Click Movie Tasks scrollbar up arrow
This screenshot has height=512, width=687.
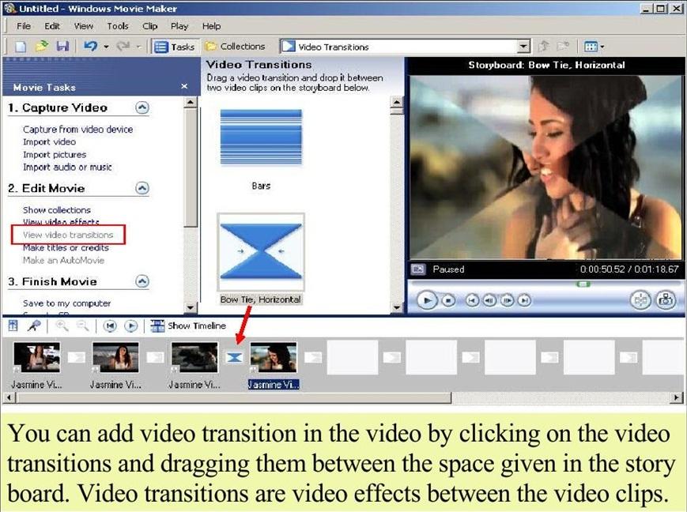(x=191, y=103)
